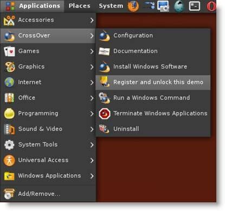Expand the Internet submenu arrow
The image size is (225, 211).
click(92, 83)
